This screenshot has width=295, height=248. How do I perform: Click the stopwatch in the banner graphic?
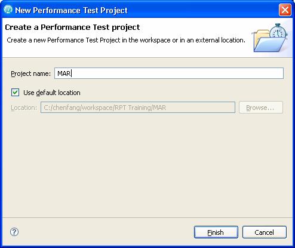click(278, 31)
